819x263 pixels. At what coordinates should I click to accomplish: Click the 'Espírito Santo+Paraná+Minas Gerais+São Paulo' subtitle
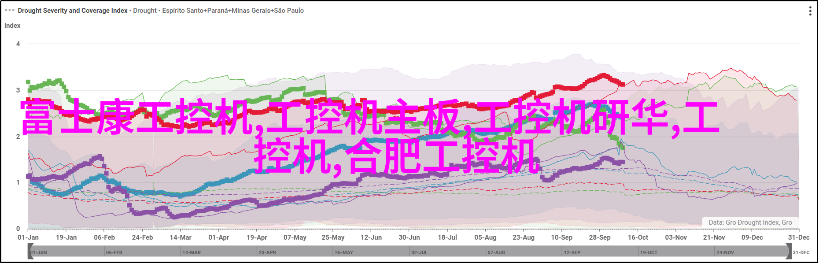[233, 11]
